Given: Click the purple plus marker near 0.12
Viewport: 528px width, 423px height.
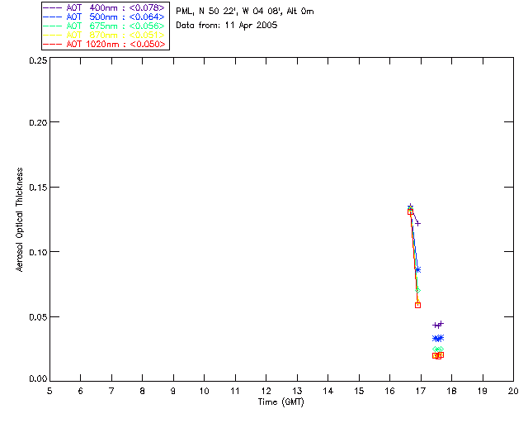Looking at the screenshot, I should pos(418,223).
